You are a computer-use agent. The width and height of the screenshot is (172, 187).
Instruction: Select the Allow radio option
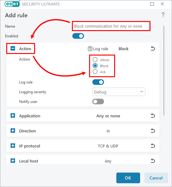pyautogui.click(x=95, y=60)
